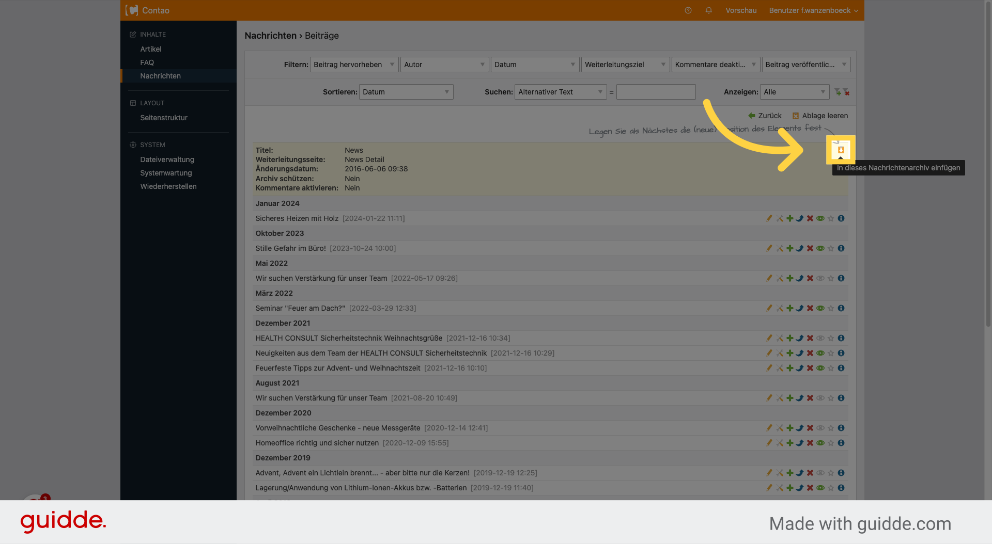Image resolution: width=992 pixels, height=544 pixels.
Task: Click Zurück link
Action: [x=765, y=116]
